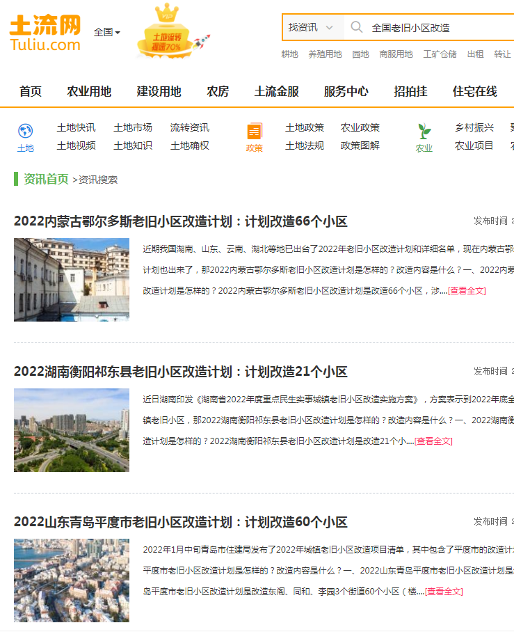Open the 土地快讯 link
This screenshot has width=514, height=632.
coord(76,128)
